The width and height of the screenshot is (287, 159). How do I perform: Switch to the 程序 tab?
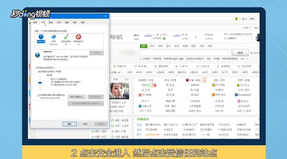click(75, 22)
